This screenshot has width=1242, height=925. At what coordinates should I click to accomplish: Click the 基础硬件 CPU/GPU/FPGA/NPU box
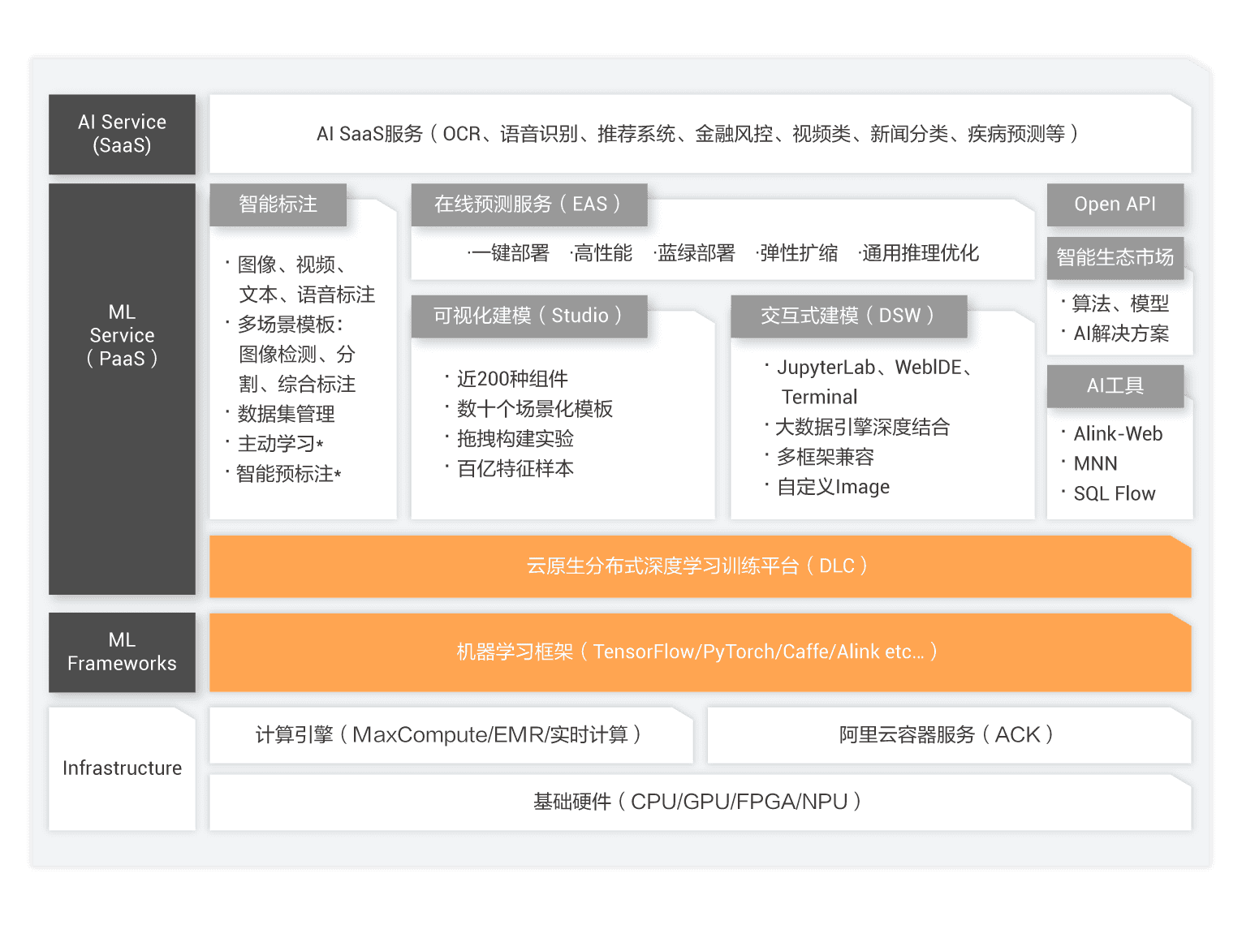click(x=700, y=802)
